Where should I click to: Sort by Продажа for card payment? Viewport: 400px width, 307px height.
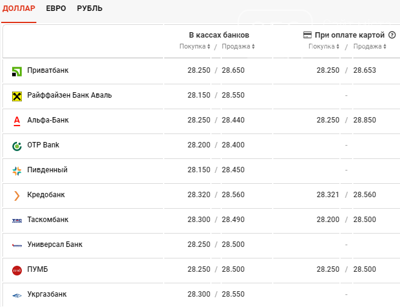click(370, 47)
